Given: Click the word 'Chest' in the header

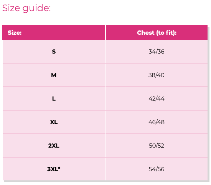Looking at the screenshot, I should (x=146, y=33).
